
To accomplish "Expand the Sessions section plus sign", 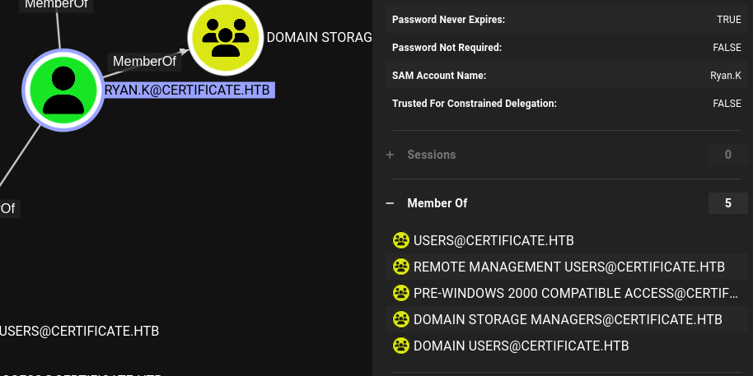I will (390, 155).
